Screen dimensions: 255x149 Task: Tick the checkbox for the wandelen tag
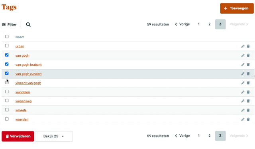7,91
